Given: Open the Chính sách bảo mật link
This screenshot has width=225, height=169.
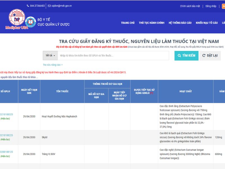Looking at the screenshot, I should tap(190, 6).
